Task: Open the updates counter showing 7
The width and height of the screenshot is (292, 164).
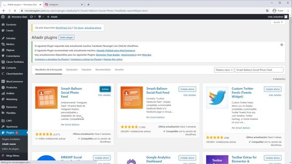Action: tap(32, 17)
